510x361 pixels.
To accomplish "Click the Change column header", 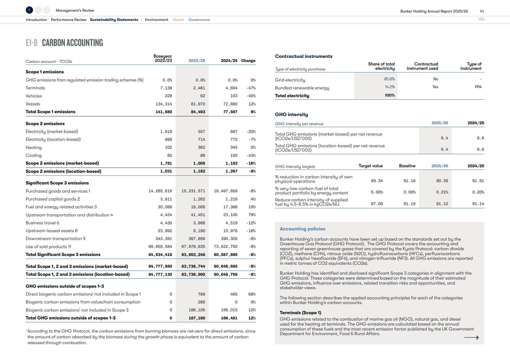I will 248,61.
